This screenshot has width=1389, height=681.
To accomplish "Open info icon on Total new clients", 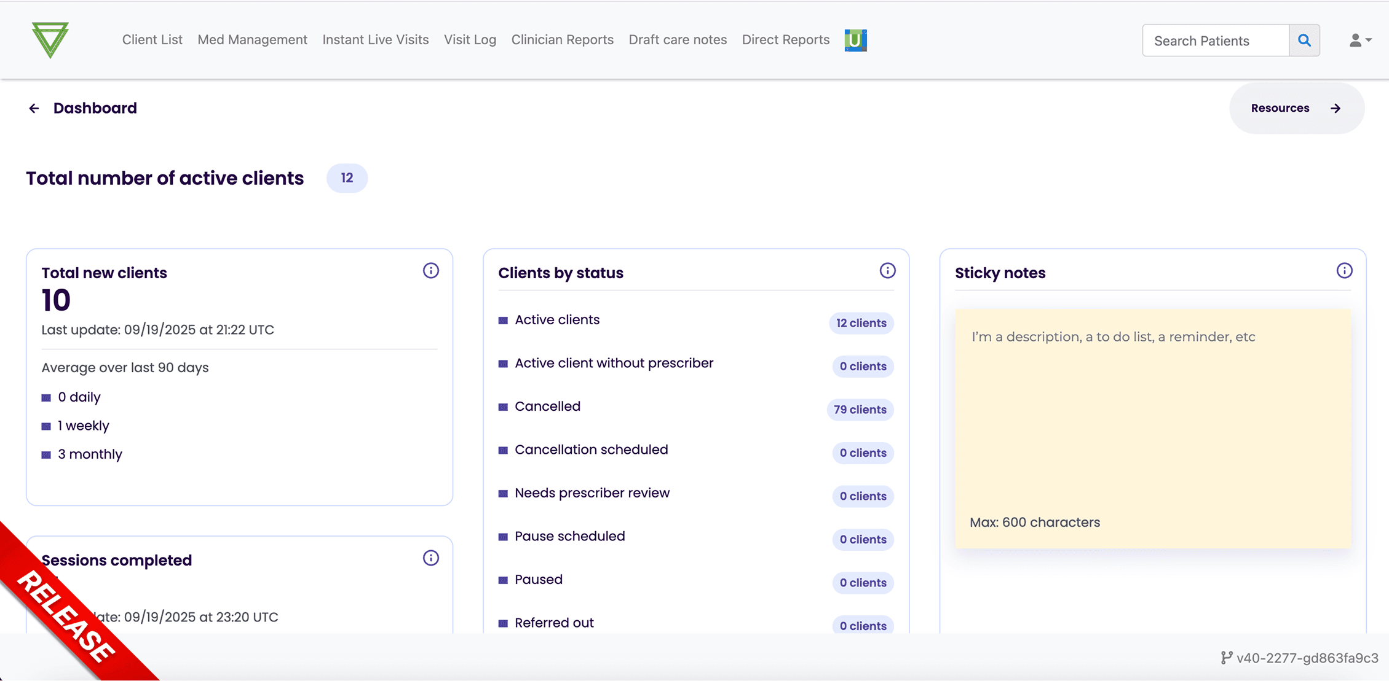I will point(430,271).
